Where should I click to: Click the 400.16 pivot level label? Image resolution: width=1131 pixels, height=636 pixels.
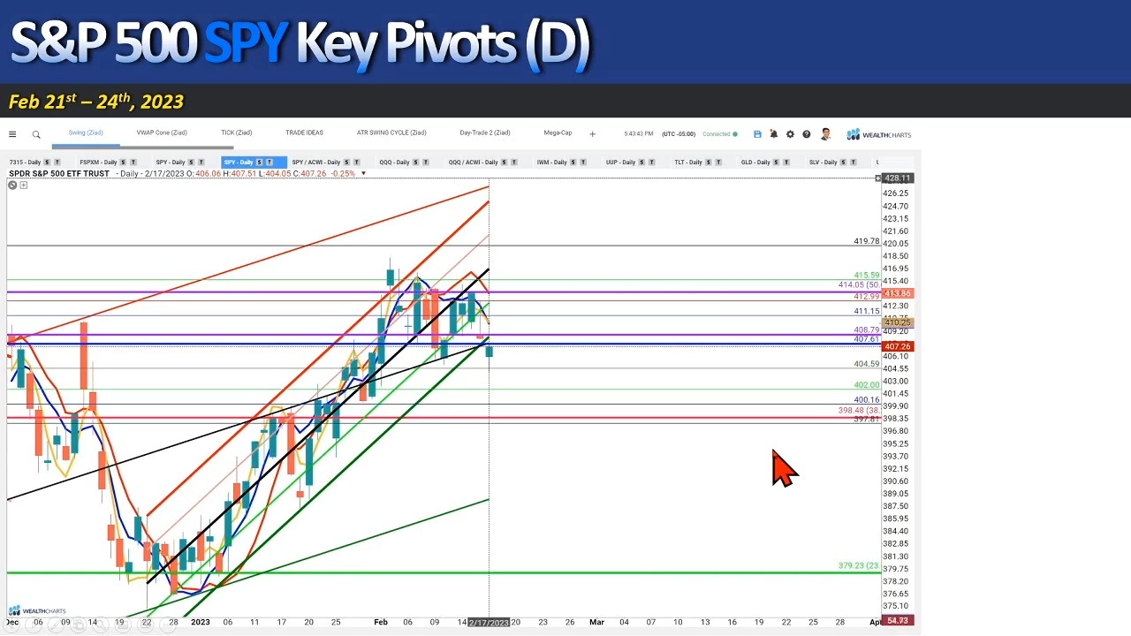click(x=867, y=400)
